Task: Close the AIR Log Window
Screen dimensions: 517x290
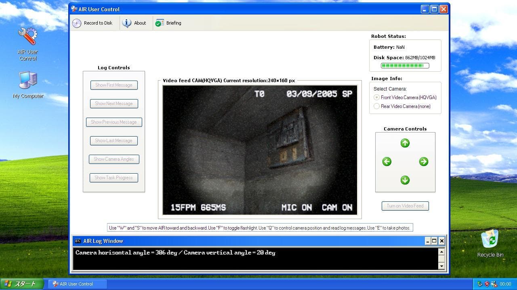Action: [x=441, y=241]
